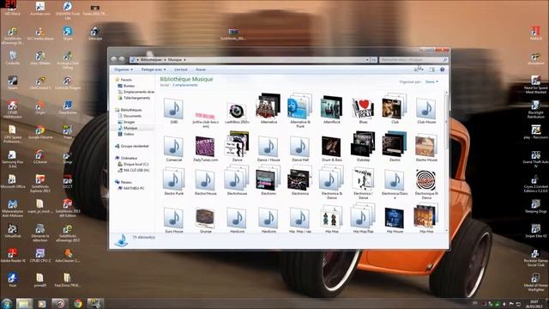549x309 pixels.
Task: Select the Electronica folder
Action: (x=300, y=181)
